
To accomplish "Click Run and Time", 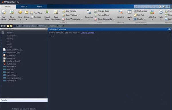I will (x=102, y=15).
